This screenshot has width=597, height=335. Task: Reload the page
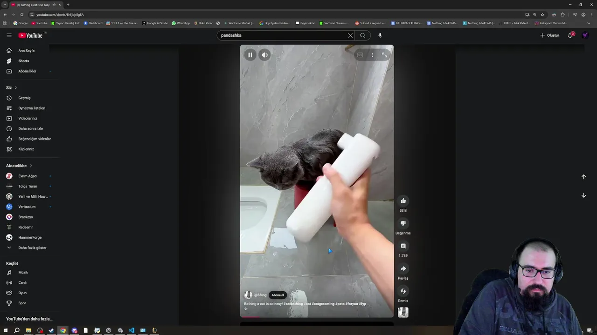[21, 14]
